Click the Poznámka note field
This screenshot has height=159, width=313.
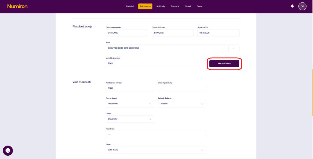[156, 134]
